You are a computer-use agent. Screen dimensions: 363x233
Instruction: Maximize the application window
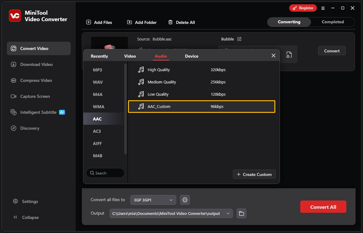pos(343,8)
